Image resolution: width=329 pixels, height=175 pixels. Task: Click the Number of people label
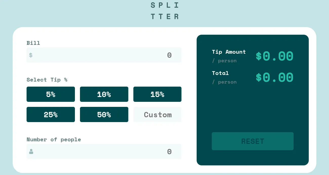(54, 140)
